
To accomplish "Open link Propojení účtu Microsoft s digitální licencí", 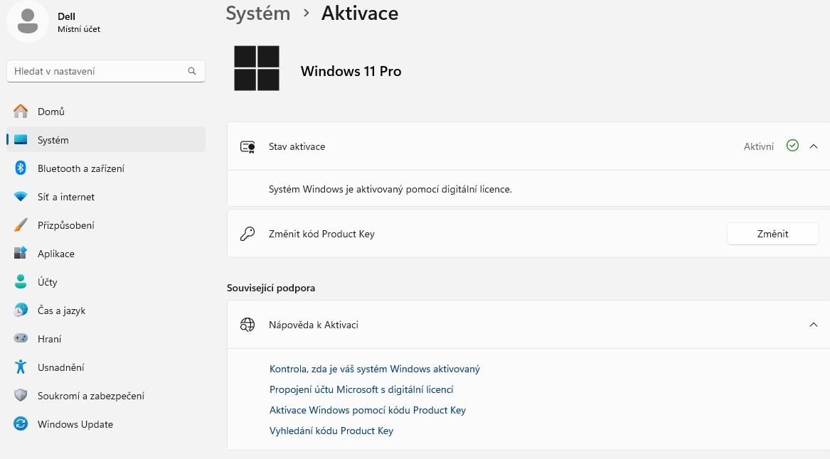I will pos(361,389).
